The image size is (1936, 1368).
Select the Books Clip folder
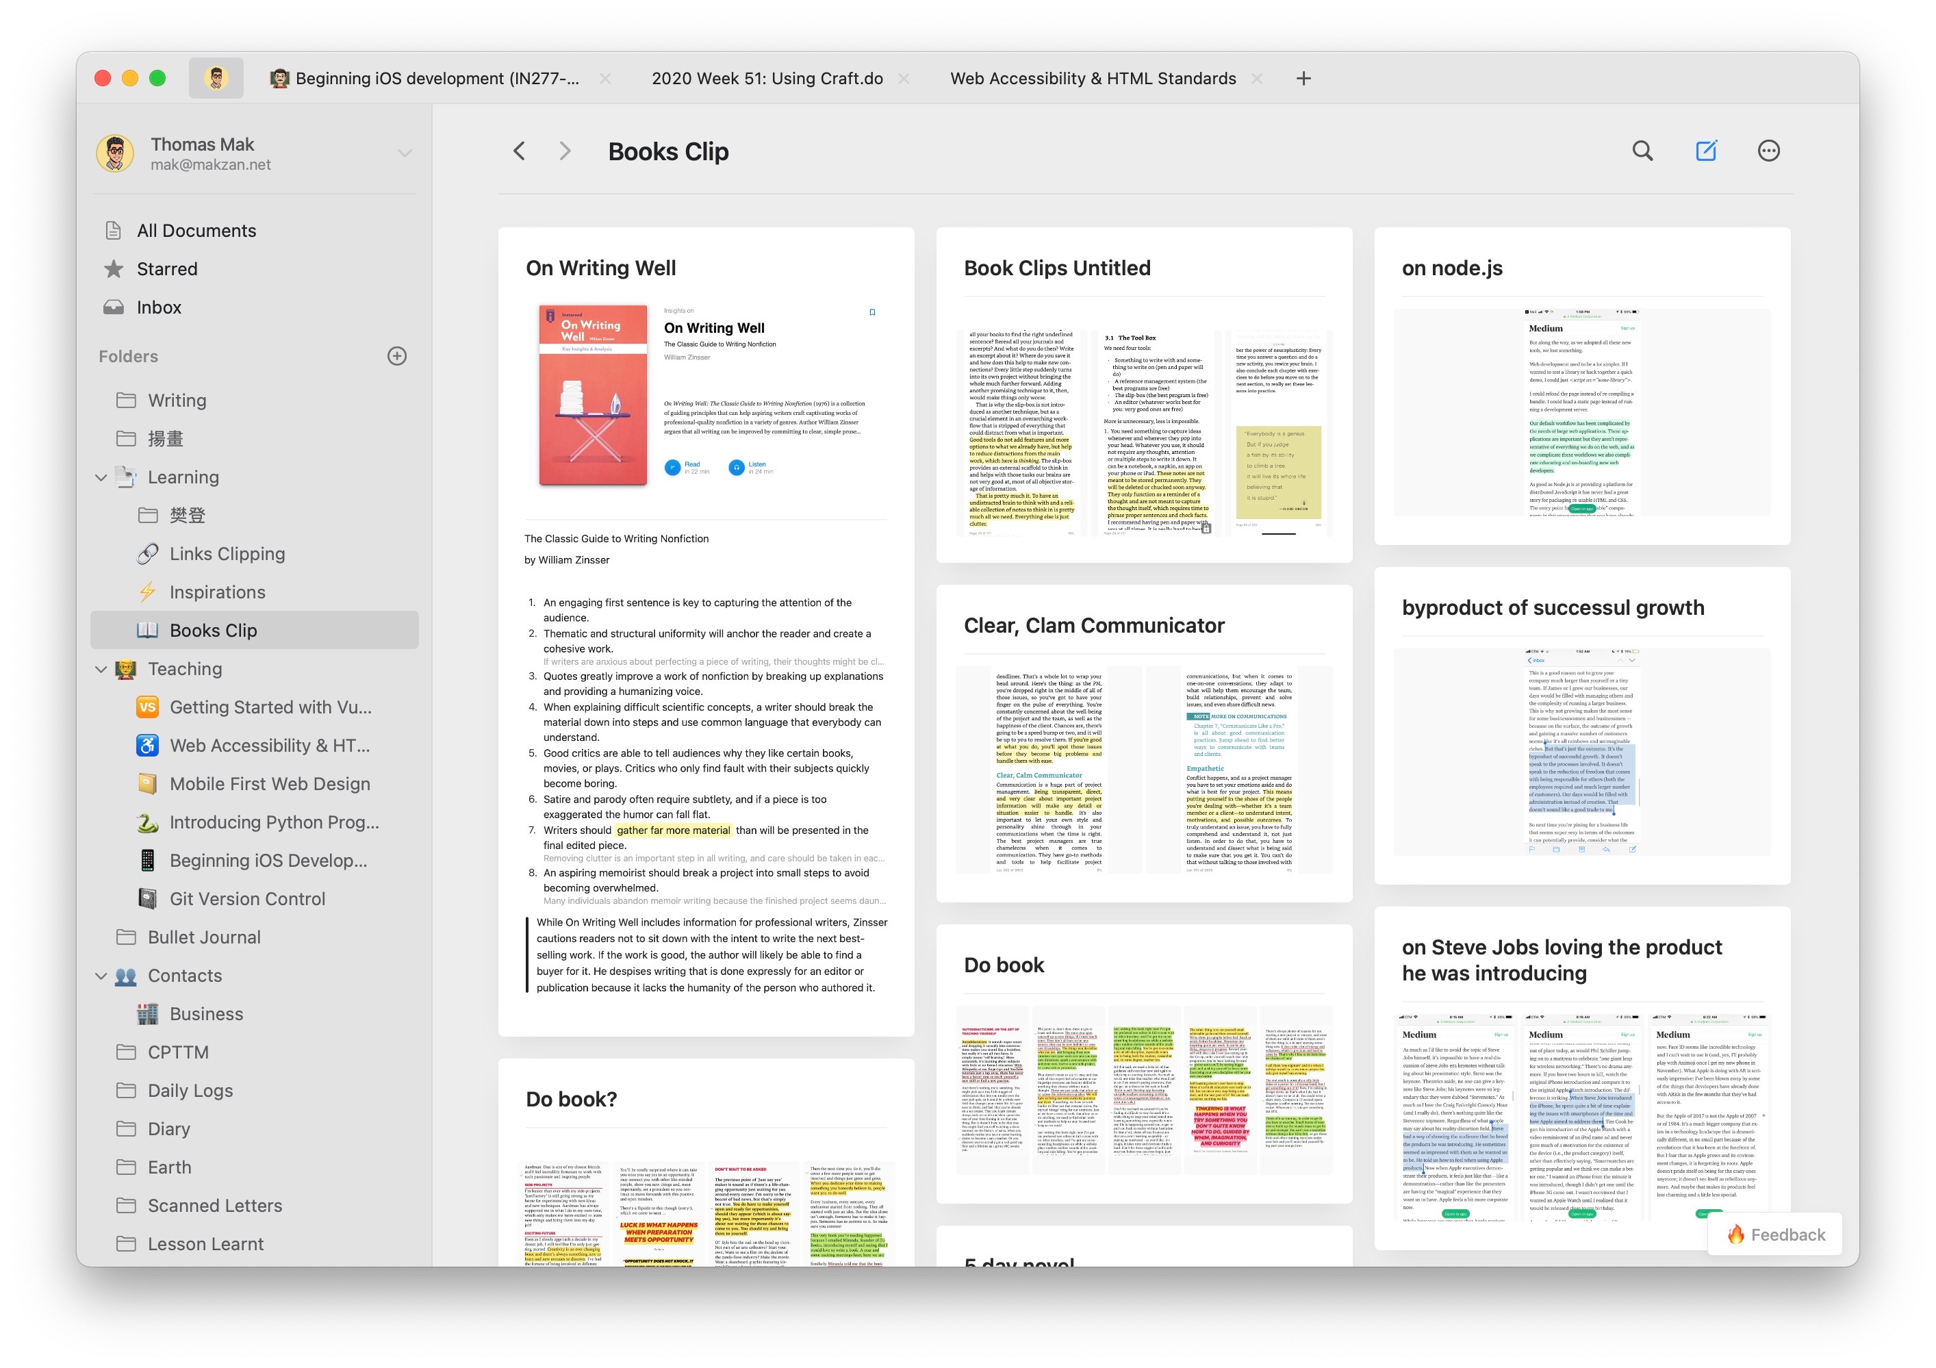[254, 630]
